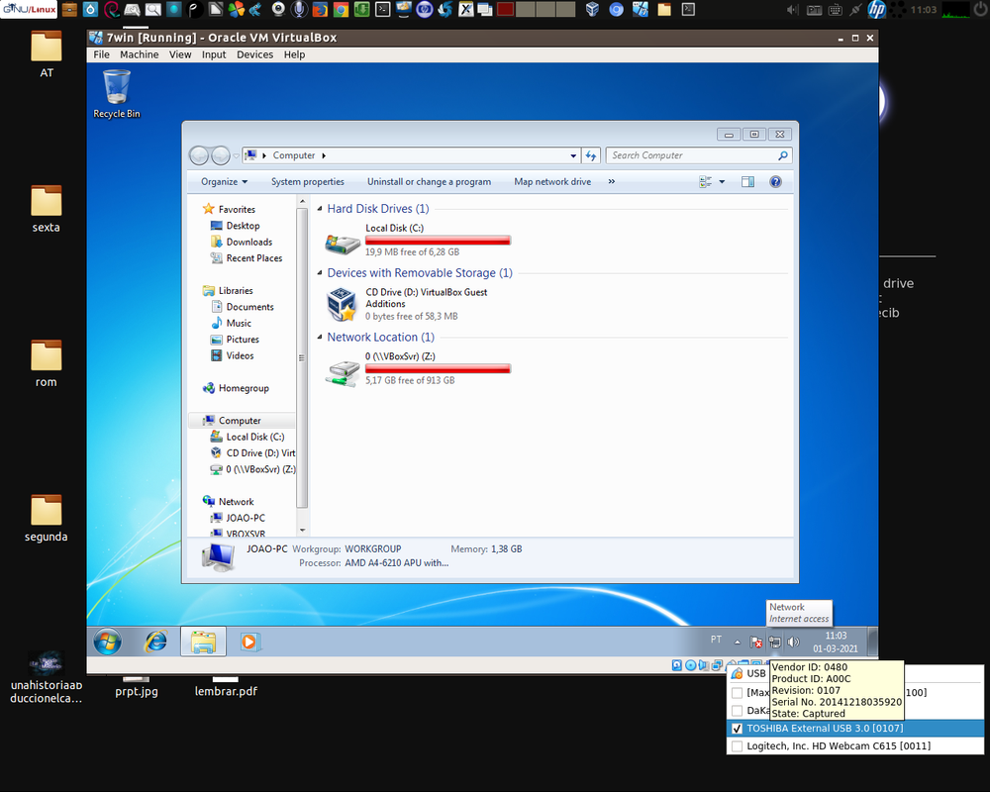Click the GNU/Linux menu button
990x792 pixels.
[x=29, y=9]
